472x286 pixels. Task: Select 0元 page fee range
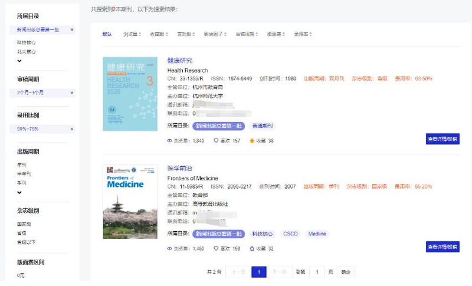(21, 275)
